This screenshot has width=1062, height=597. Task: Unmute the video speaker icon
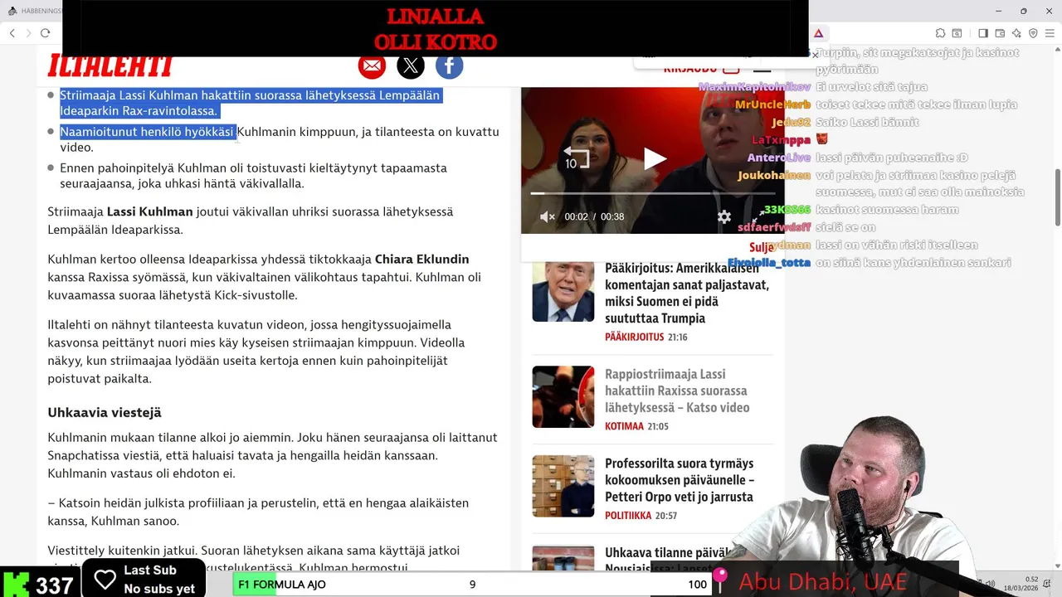pos(547,216)
